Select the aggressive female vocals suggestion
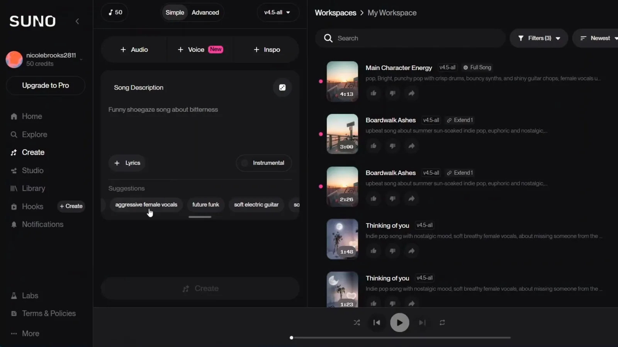The width and height of the screenshot is (618, 347). pyautogui.click(x=146, y=205)
